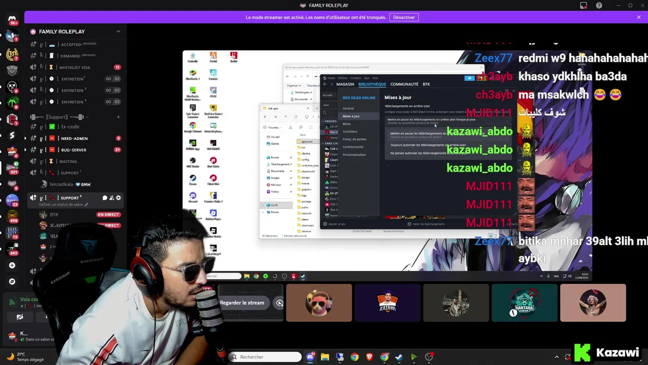Image resolution: width=648 pixels, height=365 pixels.
Task: Open the DEMANDE whitelist channel
Action: coord(76,56)
